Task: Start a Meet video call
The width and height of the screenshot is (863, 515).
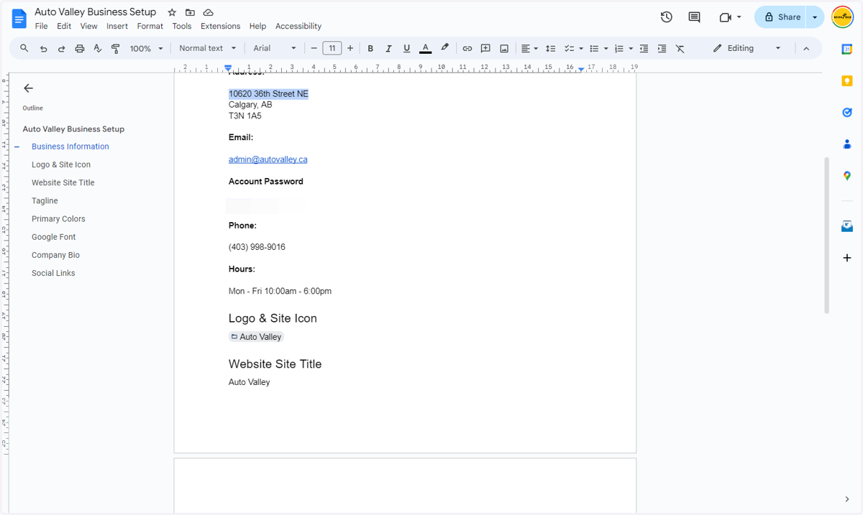Action: [x=725, y=17]
